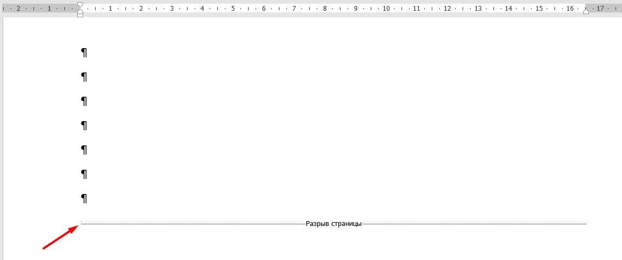This screenshot has width=622, height=260.
Task: Click the second paragraph mark from the top
Action: click(x=84, y=77)
